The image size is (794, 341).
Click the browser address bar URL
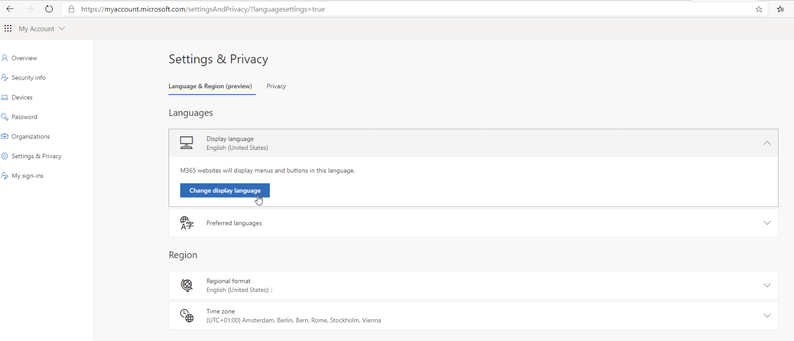203,9
